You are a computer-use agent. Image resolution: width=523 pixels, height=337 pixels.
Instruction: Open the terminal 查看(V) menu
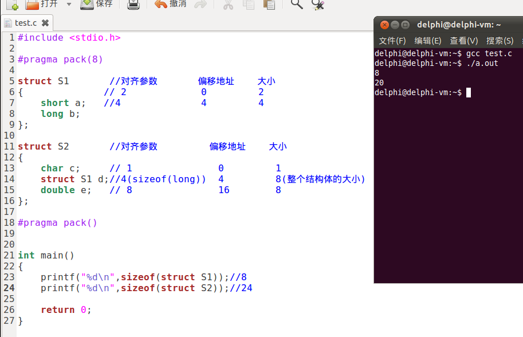[x=463, y=41]
